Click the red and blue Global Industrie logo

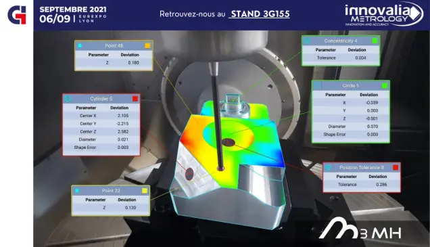[x=17, y=15]
